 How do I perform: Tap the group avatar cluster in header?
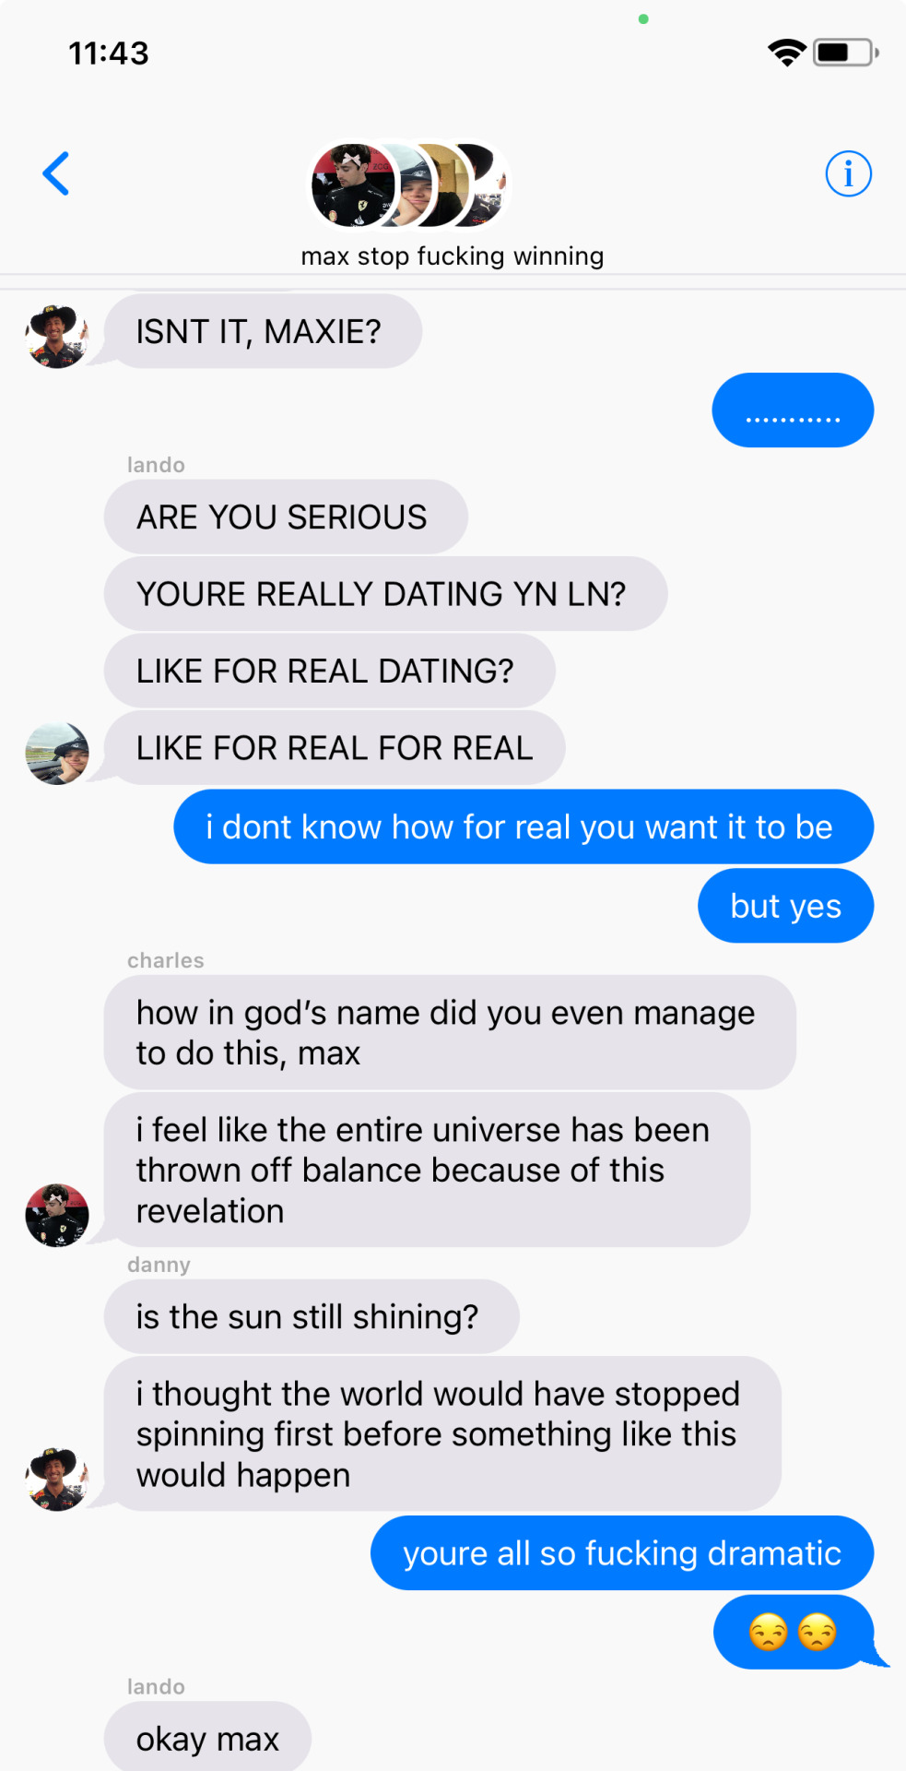[408, 185]
